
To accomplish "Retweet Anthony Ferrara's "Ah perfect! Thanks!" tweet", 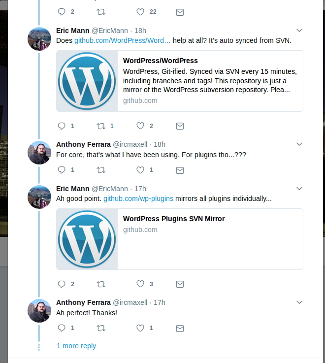I will pyautogui.click(x=101, y=328).
